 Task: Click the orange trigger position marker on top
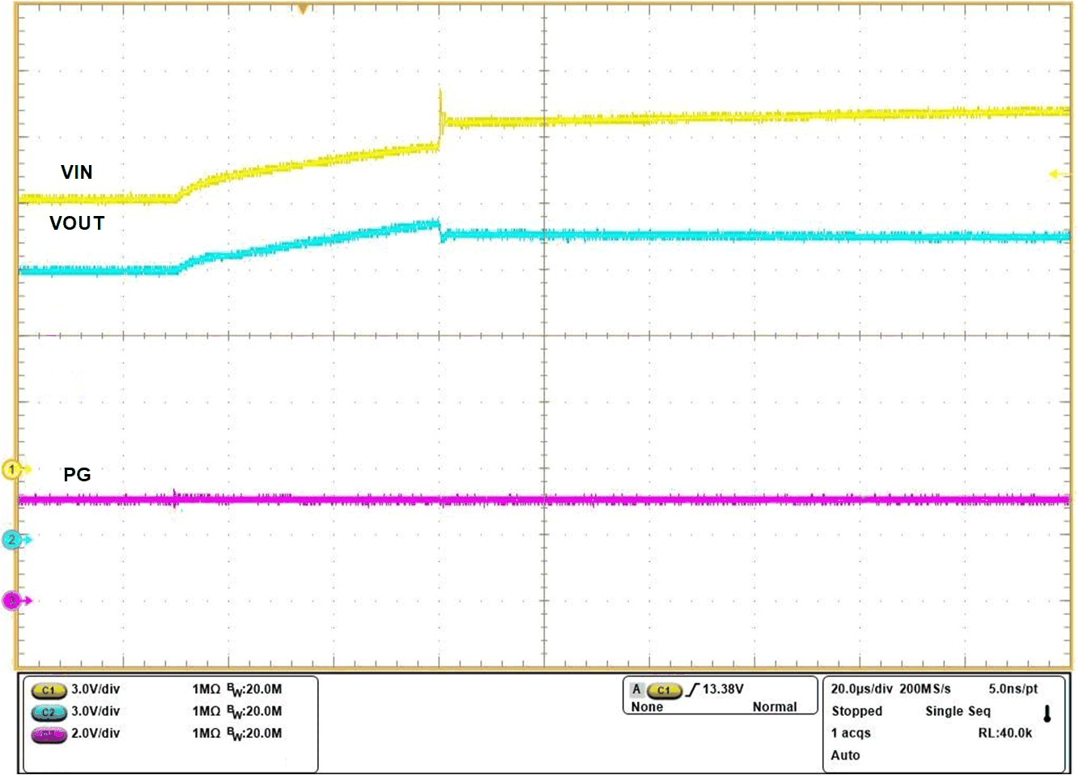(x=302, y=8)
